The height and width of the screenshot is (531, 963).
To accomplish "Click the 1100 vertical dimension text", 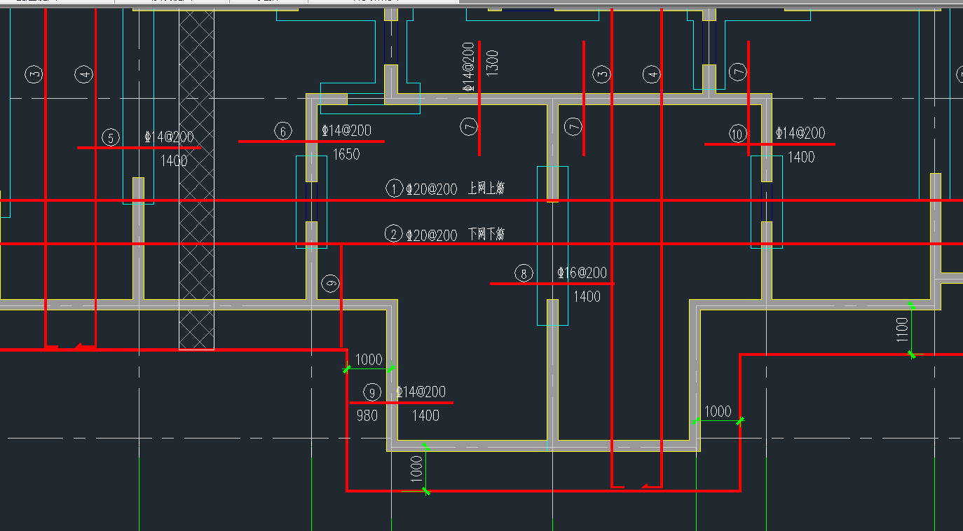I will tap(902, 330).
